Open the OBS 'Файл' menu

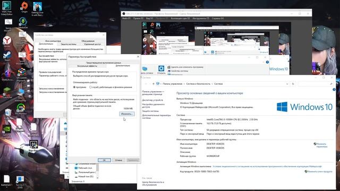click(126, 19)
